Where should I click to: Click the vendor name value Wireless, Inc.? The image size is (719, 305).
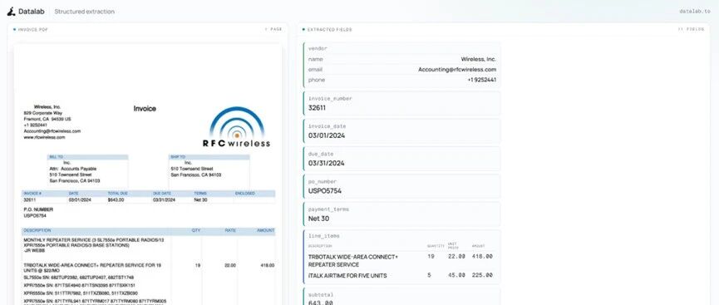478,59
